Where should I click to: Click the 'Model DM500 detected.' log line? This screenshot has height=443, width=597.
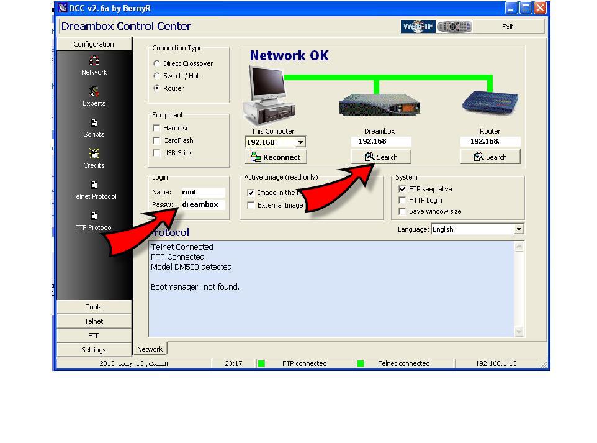click(192, 267)
